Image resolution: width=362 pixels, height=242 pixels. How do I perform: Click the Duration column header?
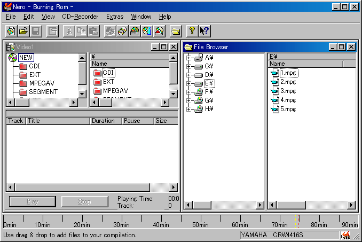106,121
